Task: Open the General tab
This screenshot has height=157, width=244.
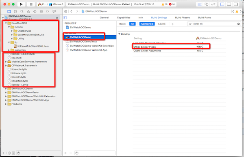Action: (x=104, y=17)
